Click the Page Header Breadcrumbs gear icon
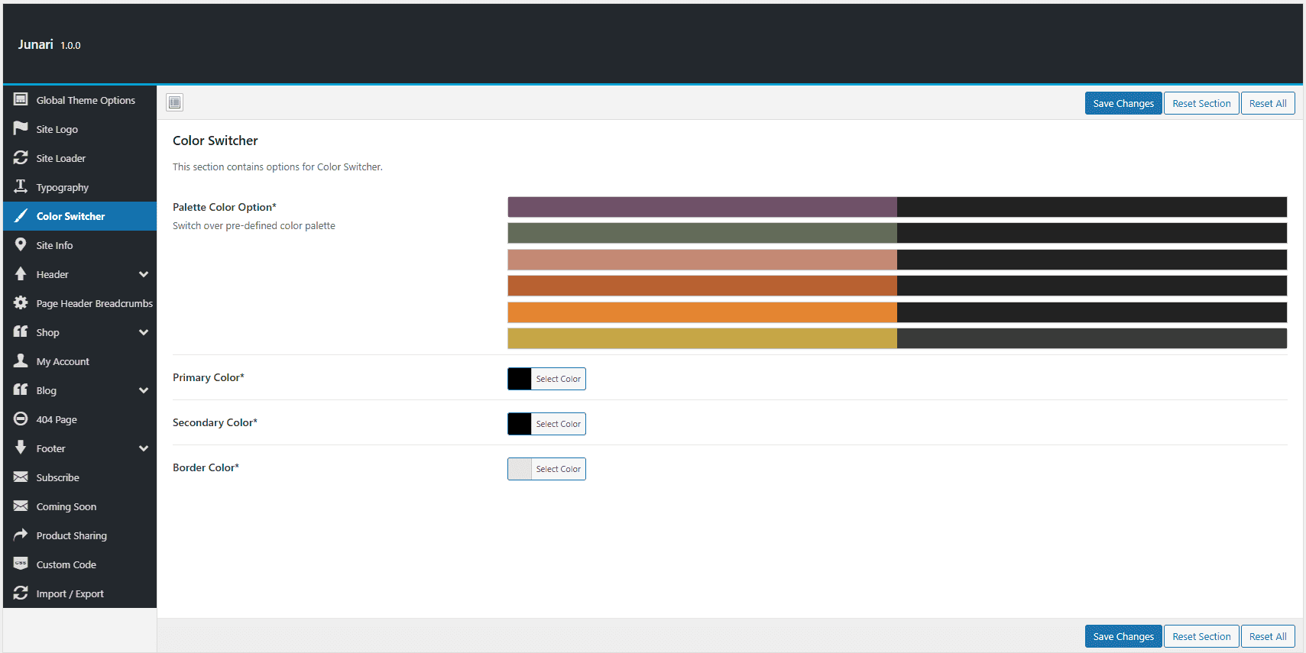 (21, 302)
